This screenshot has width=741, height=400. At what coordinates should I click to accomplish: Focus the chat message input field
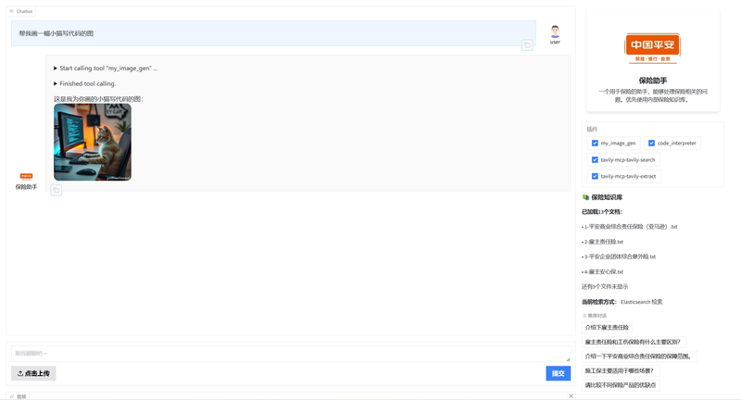click(291, 354)
